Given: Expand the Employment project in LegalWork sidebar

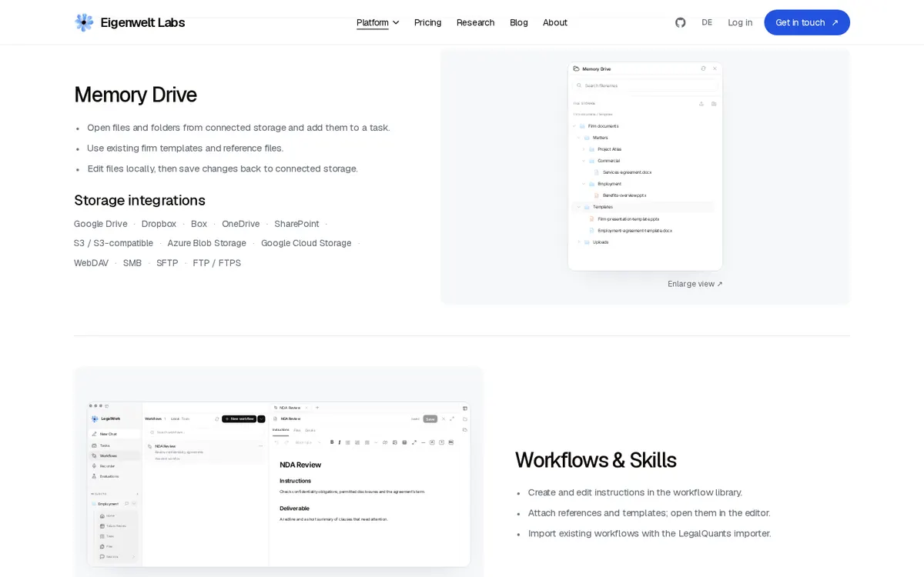Looking at the screenshot, I should point(133,504).
